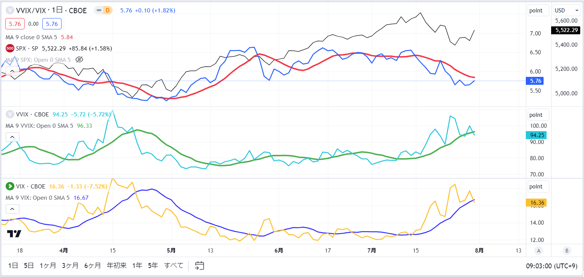
Task: Click the 70.00 VVIX scale value
Action: click(x=537, y=174)
